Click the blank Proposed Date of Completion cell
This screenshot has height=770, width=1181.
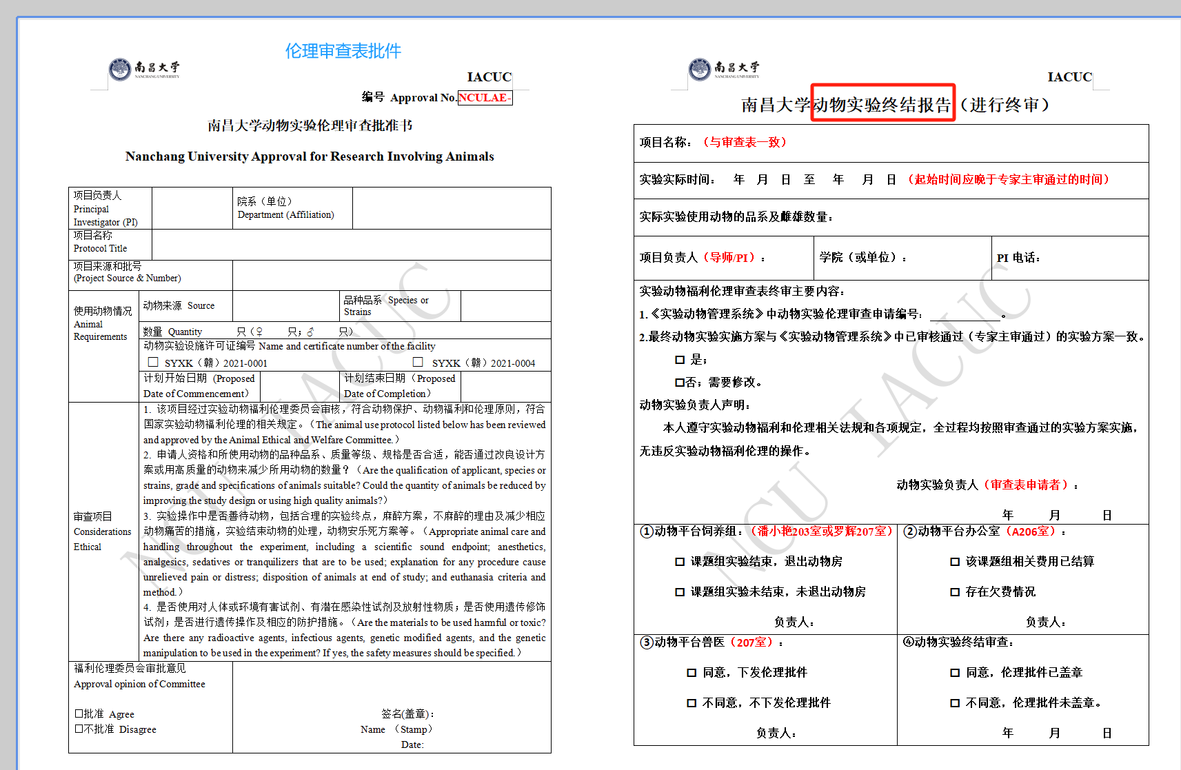coord(505,387)
